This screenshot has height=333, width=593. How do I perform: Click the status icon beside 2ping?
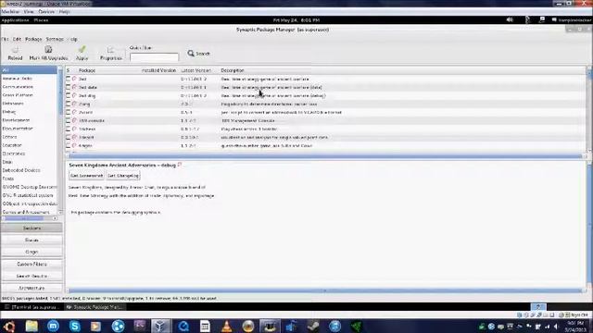tap(74, 104)
